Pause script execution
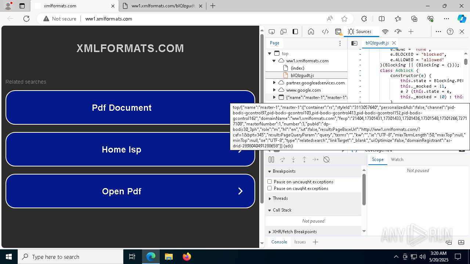This screenshot has height=264, width=470. click(271, 159)
